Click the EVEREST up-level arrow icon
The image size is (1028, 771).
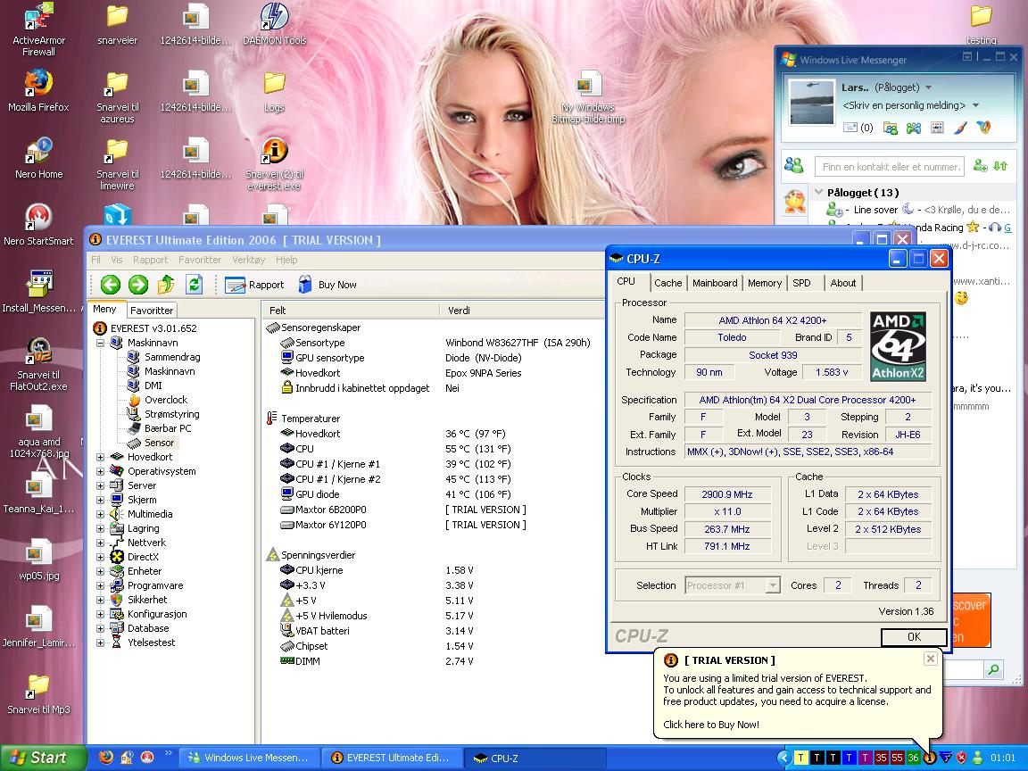[166, 285]
